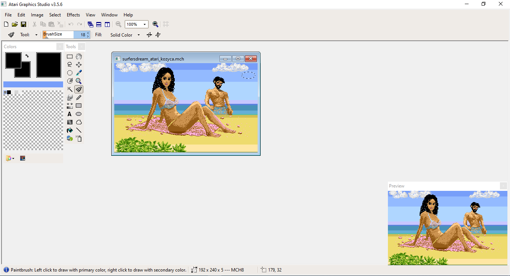Select the Rectangle Select tool
510x276 pixels.
click(x=70, y=56)
